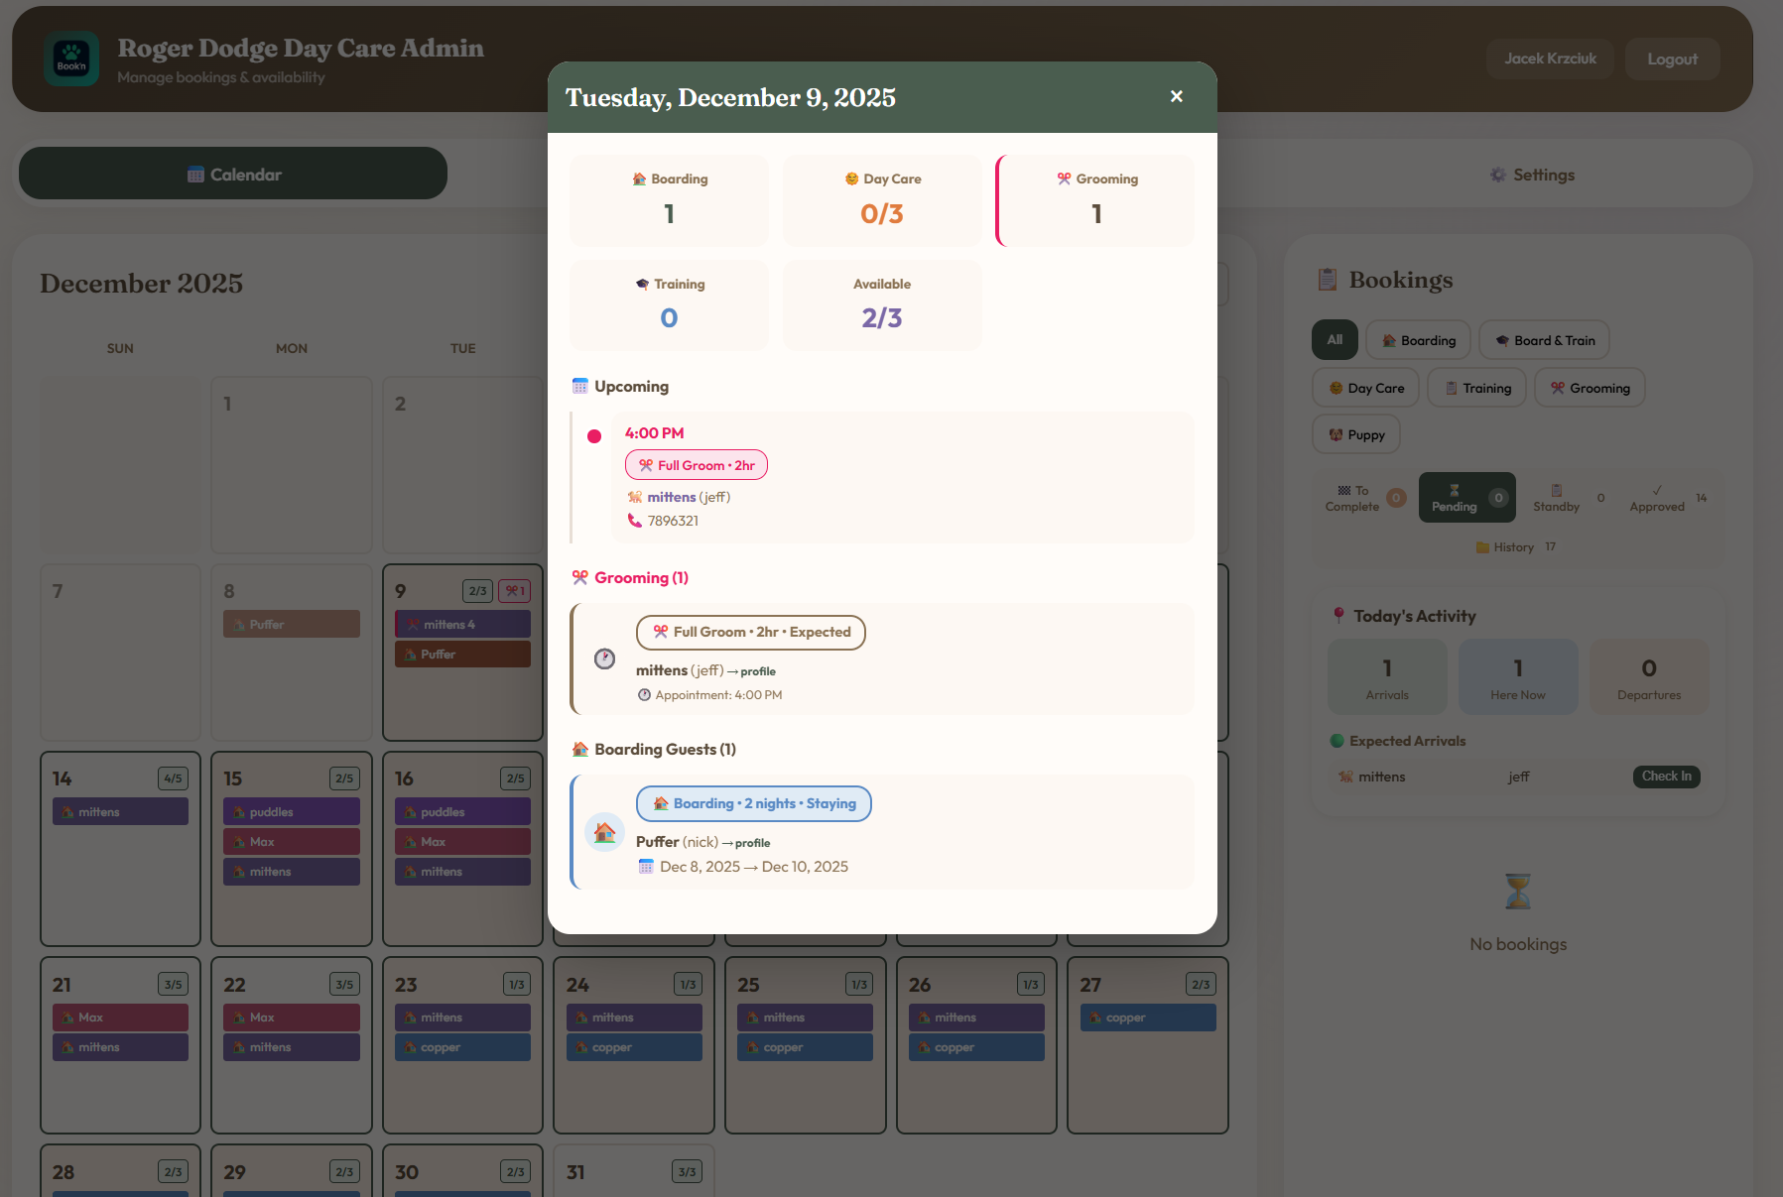Select the Approved bookings status tab
This screenshot has width=1783, height=1197.
click(1656, 498)
